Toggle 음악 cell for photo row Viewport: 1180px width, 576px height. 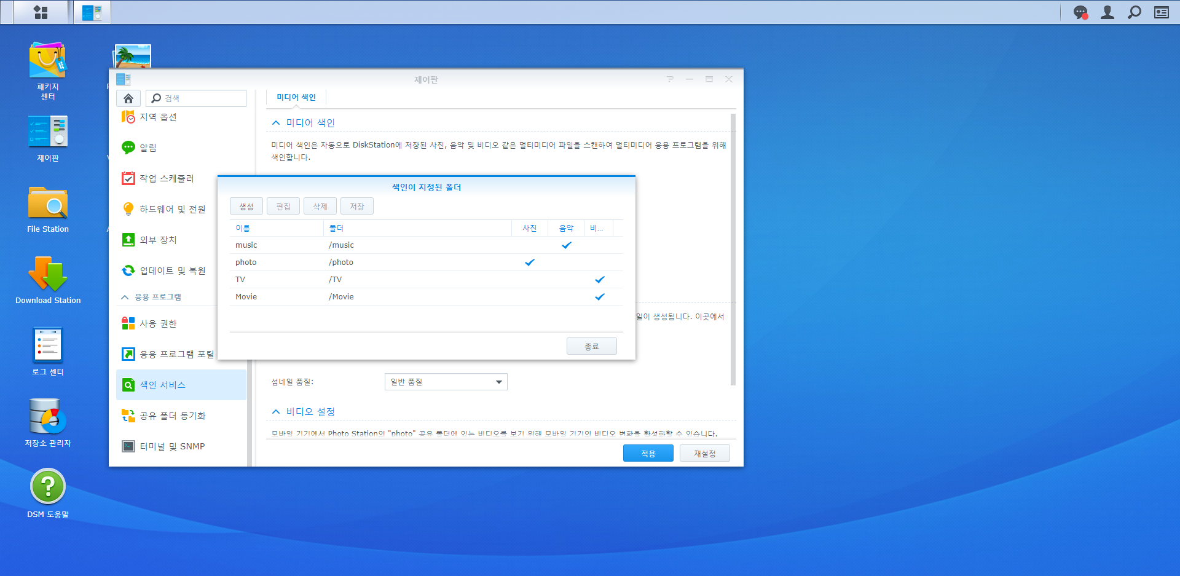pyautogui.click(x=566, y=262)
